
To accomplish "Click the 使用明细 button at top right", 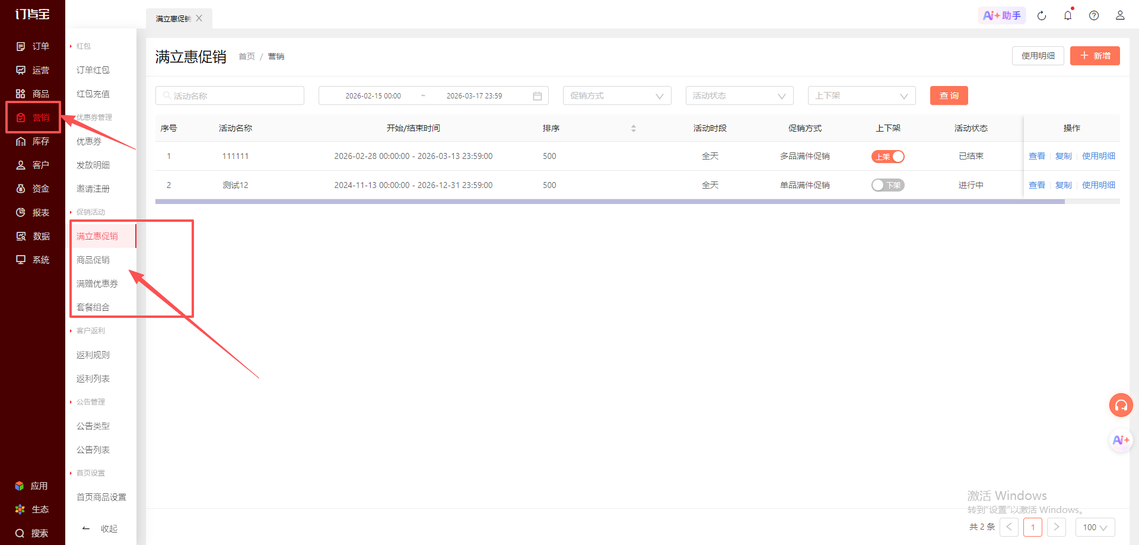I will [x=1038, y=56].
